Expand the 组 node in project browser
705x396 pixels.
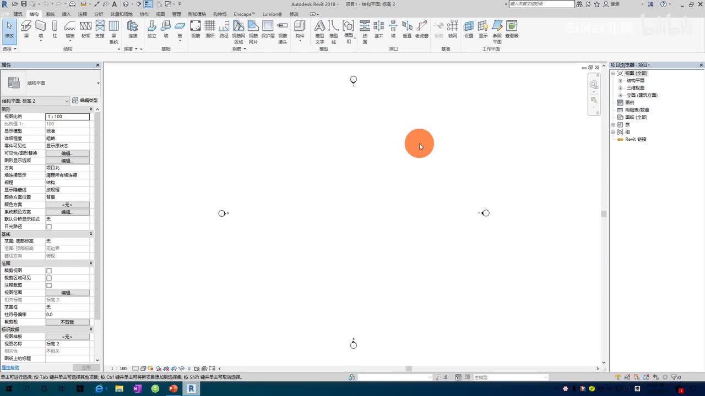click(x=614, y=132)
